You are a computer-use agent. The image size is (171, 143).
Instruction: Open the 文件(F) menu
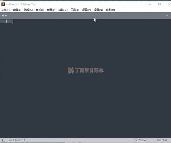pos(5,10)
